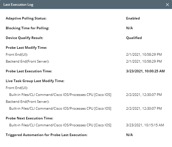The height and width of the screenshot is (147, 172).
Task: Click the Probe Last Modify Time heading
Action: tap(26, 48)
